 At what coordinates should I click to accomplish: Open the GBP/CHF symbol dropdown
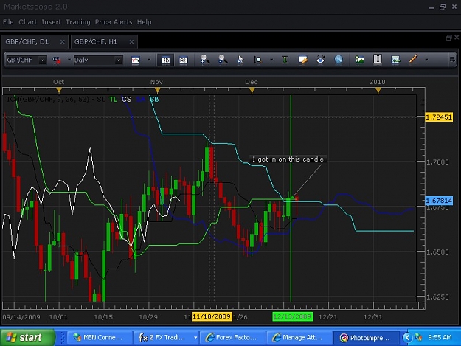[42, 60]
